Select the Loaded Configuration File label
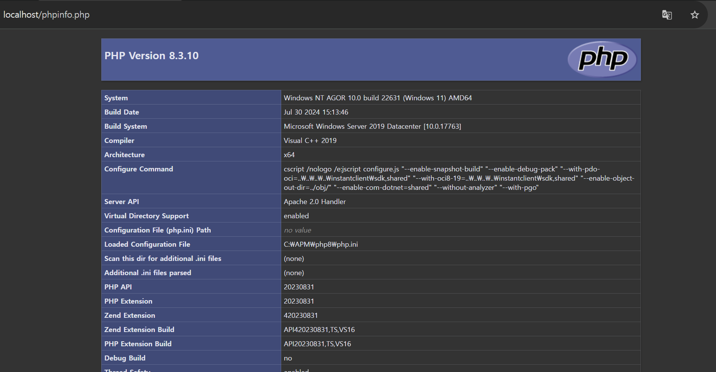This screenshot has width=716, height=372. click(147, 244)
